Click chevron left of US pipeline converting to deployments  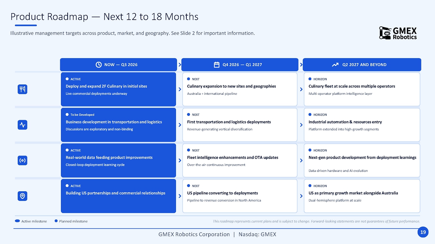[180, 196]
